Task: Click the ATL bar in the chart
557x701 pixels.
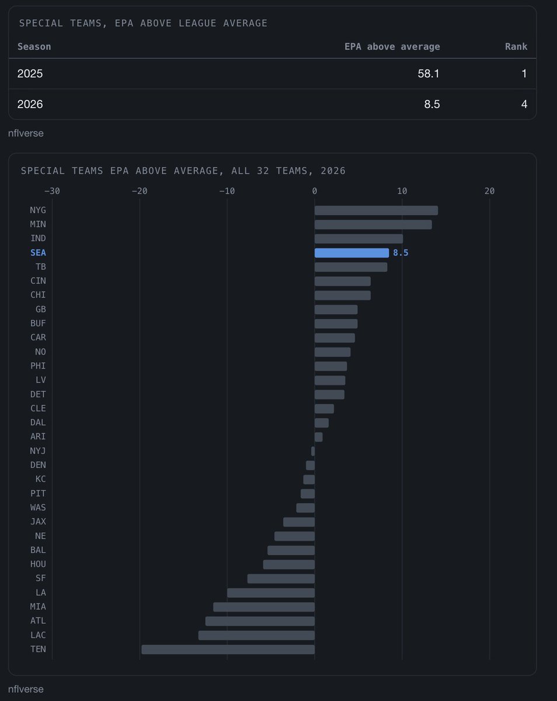Action: click(x=260, y=621)
